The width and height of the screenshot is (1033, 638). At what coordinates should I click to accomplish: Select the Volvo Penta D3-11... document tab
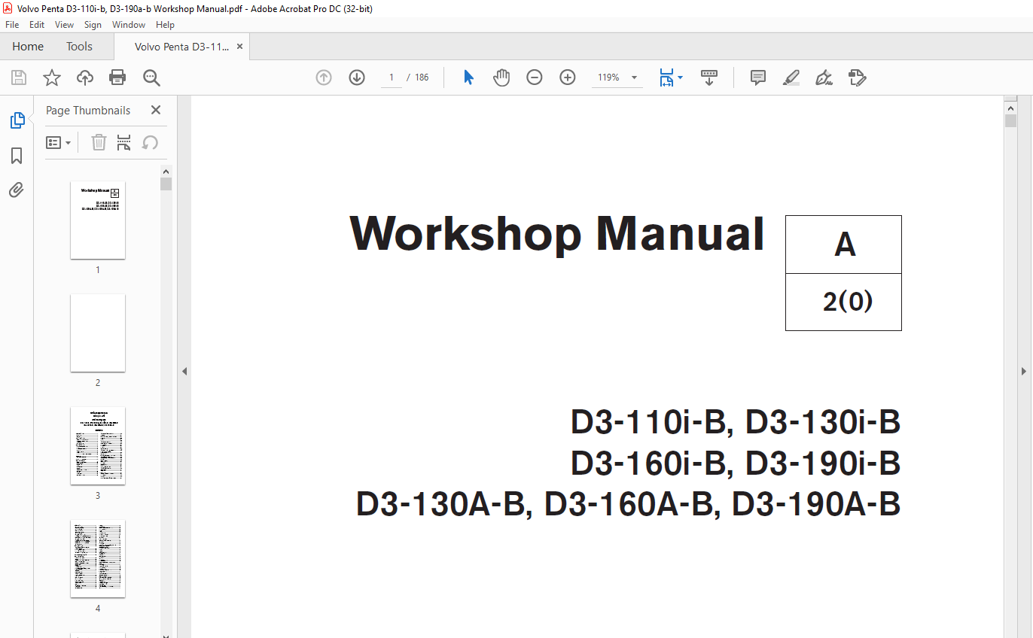(x=181, y=47)
